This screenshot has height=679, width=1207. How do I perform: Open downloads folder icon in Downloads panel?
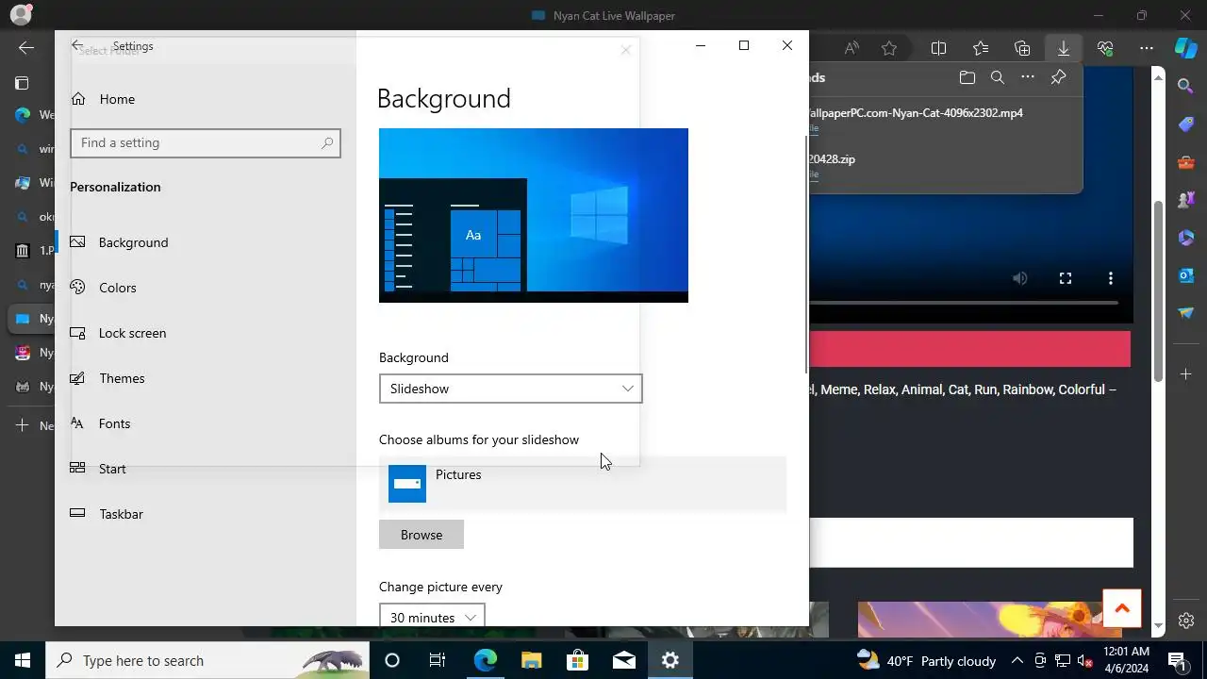[x=967, y=77]
